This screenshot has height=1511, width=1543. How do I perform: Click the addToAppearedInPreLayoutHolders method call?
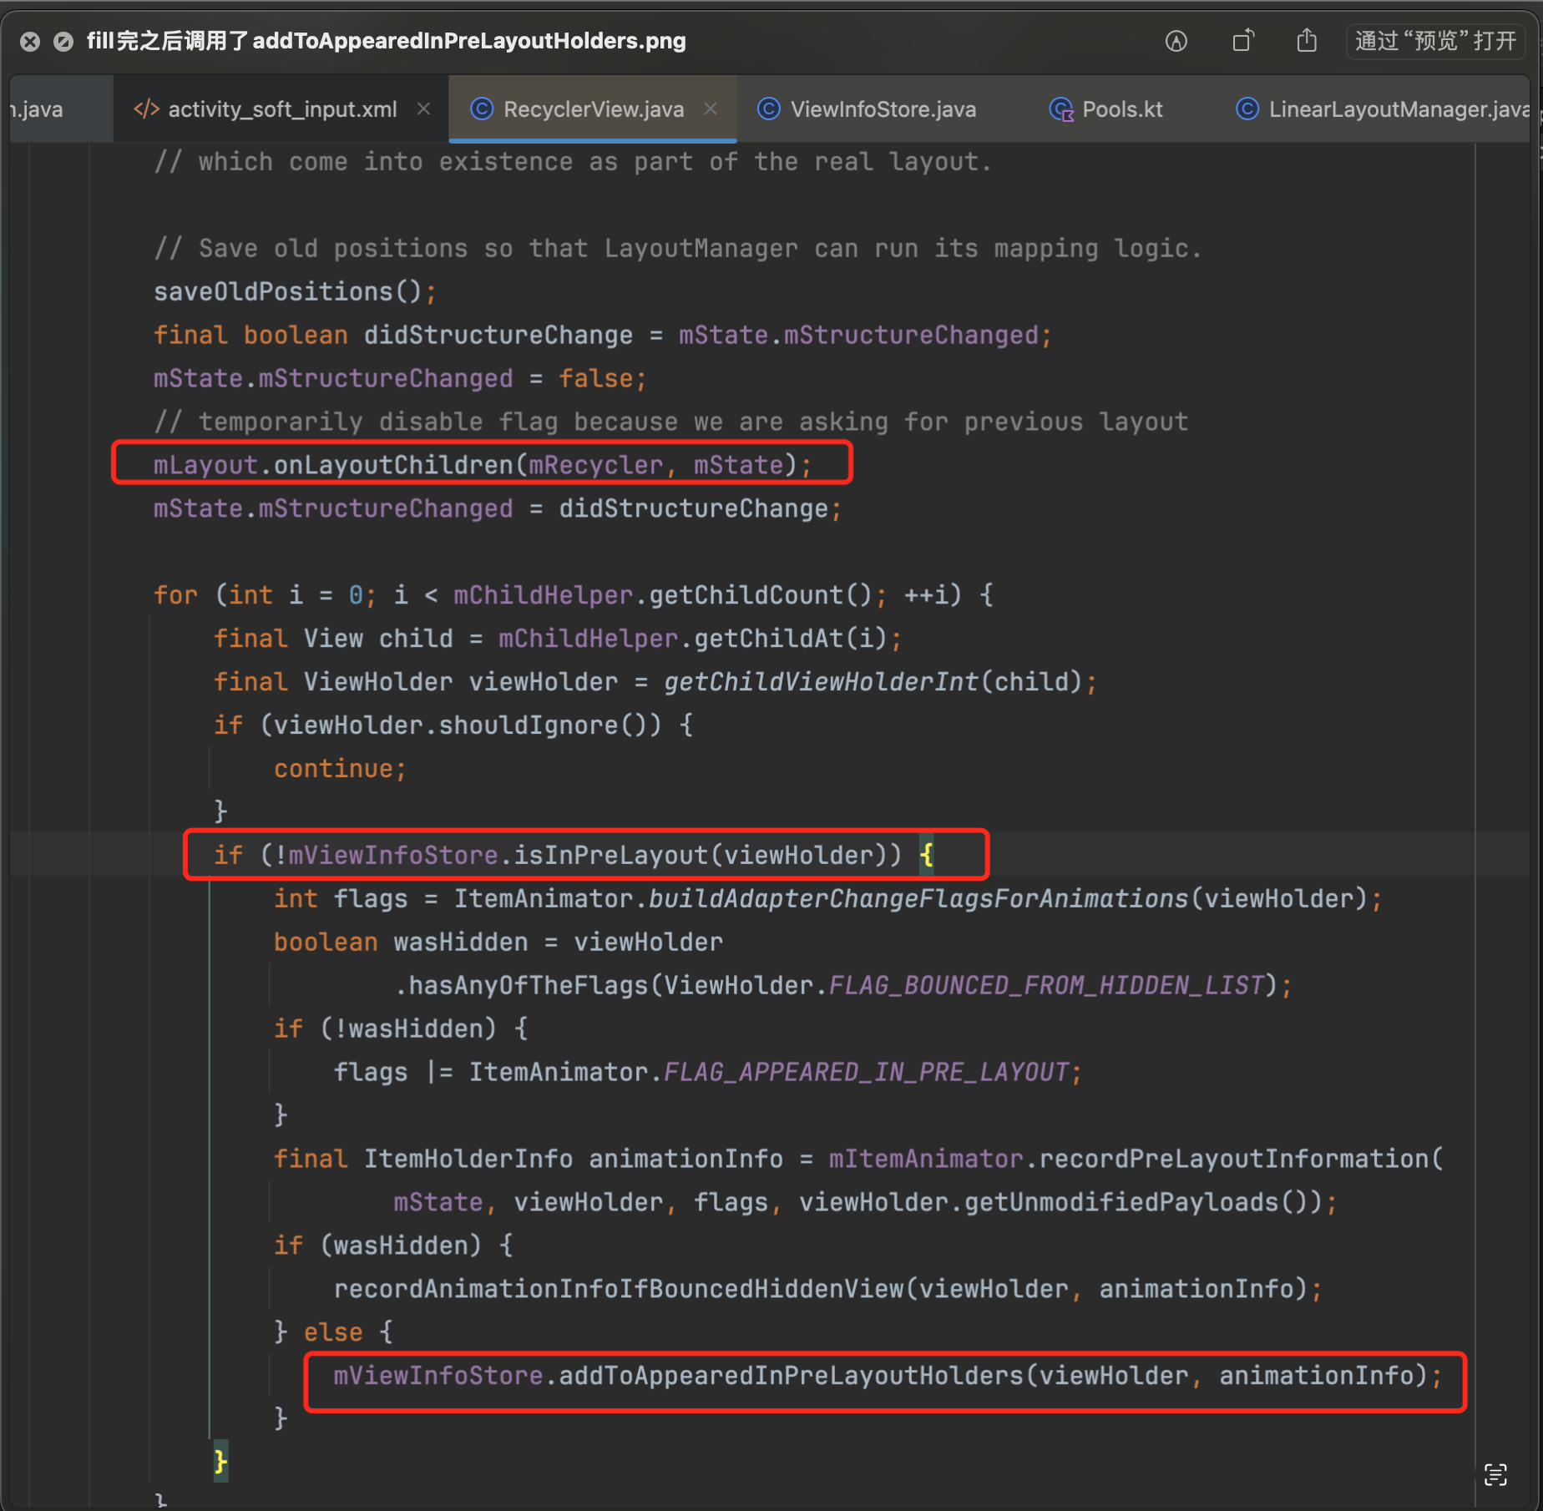[791, 1376]
